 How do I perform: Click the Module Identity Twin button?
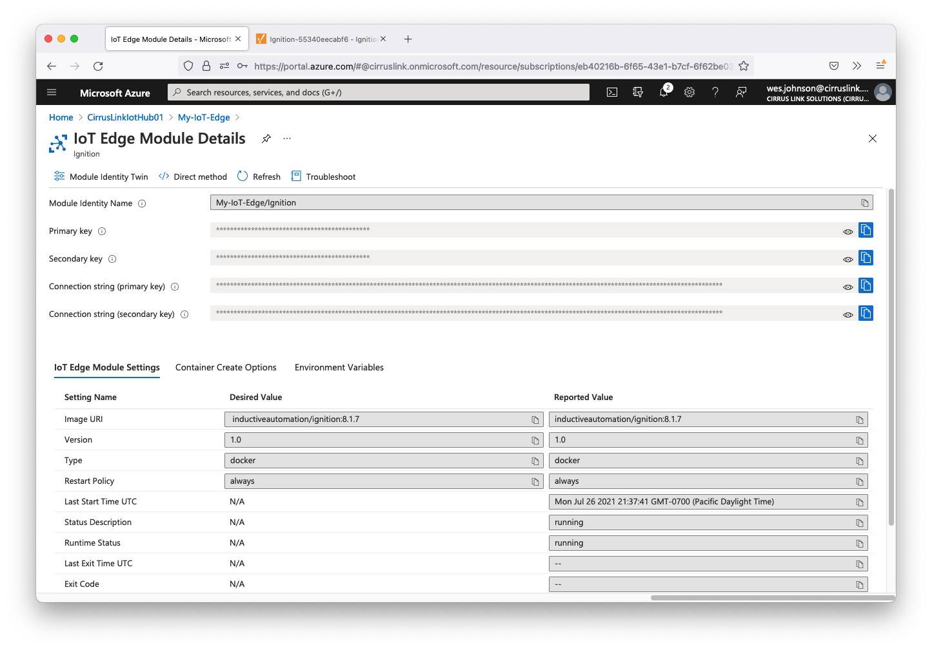coord(101,177)
